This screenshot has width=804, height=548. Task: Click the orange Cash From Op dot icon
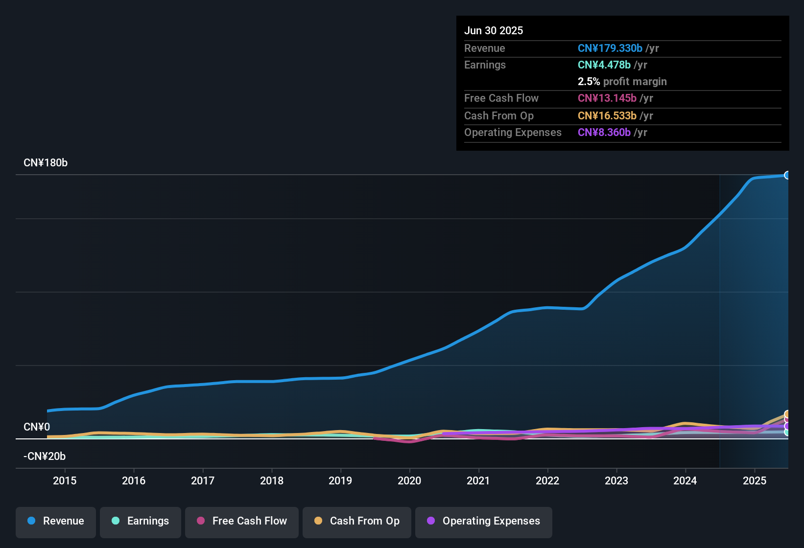[318, 521]
